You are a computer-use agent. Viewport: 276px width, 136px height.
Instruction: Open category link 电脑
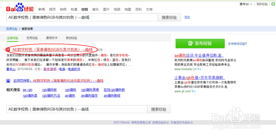[x=62, y=69]
